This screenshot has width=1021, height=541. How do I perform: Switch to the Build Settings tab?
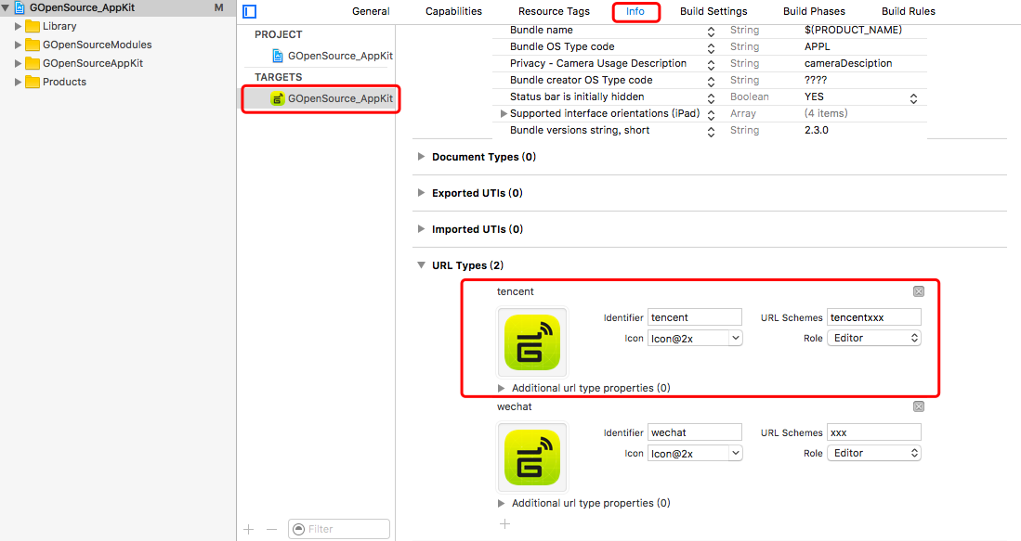(713, 11)
